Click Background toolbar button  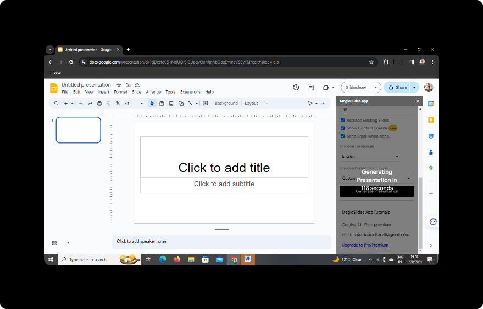coord(226,104)
